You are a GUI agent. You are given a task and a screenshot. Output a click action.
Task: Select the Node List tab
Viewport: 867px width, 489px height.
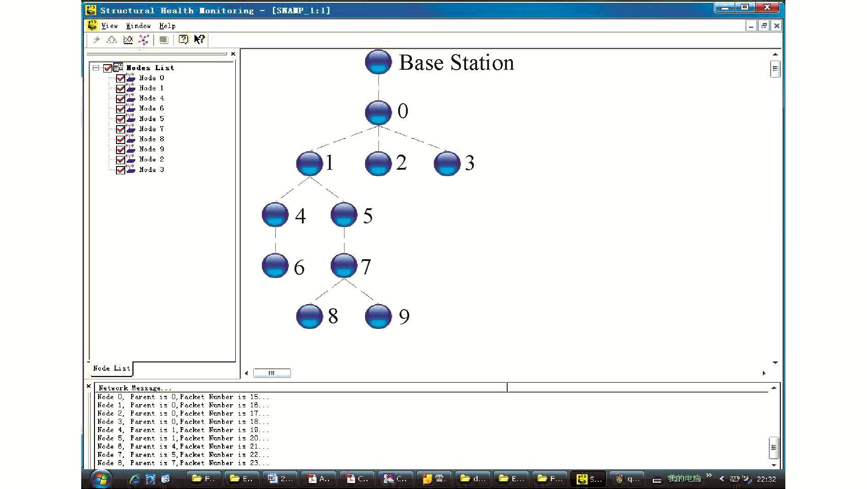pos(111,368)
